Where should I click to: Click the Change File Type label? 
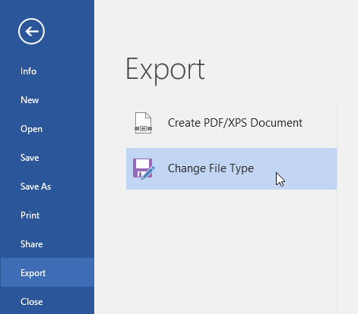coord(211,168)
